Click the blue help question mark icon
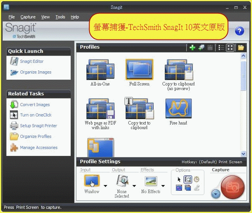The height and width of the screenshot is (213, 252). 239,31
